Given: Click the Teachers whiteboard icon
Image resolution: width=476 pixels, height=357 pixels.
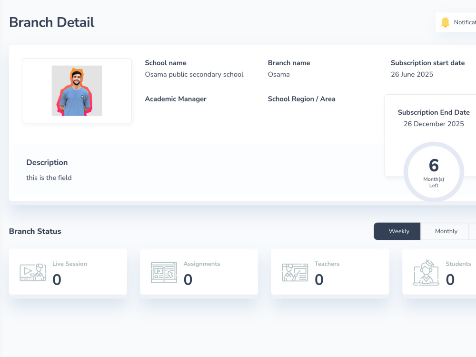Looking at the screenshot, I should [x=295, y=272].
